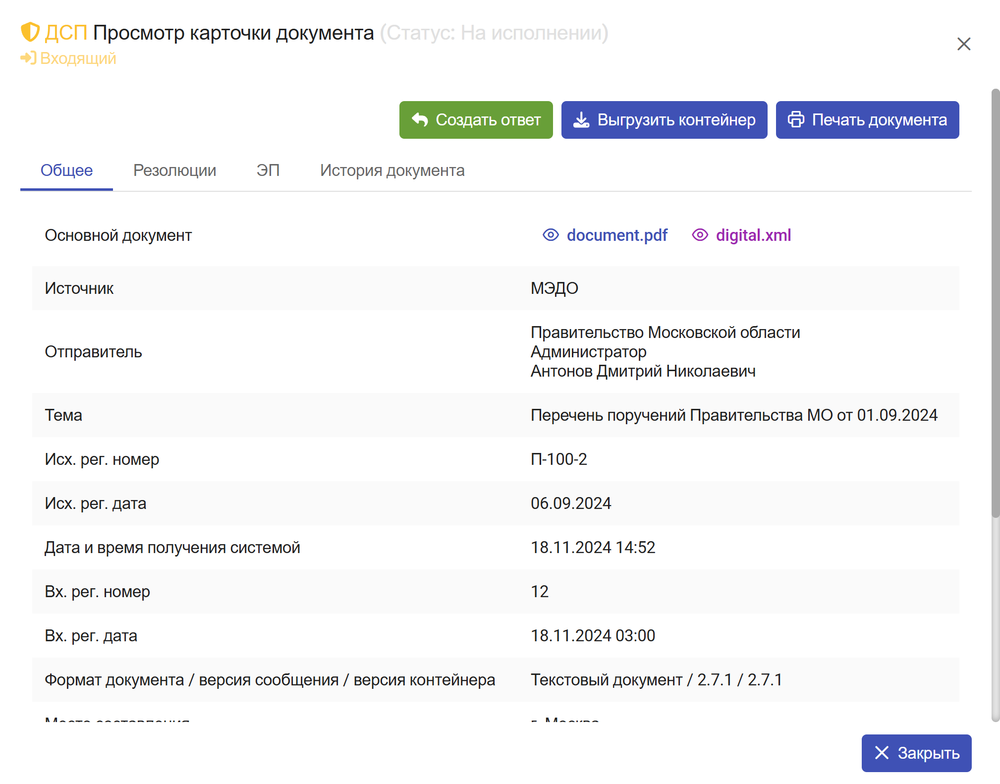Click the download icon on Выгрузить контейнер
The height and width of the screenshot is (784, 1000).
[x=581, y=120]
